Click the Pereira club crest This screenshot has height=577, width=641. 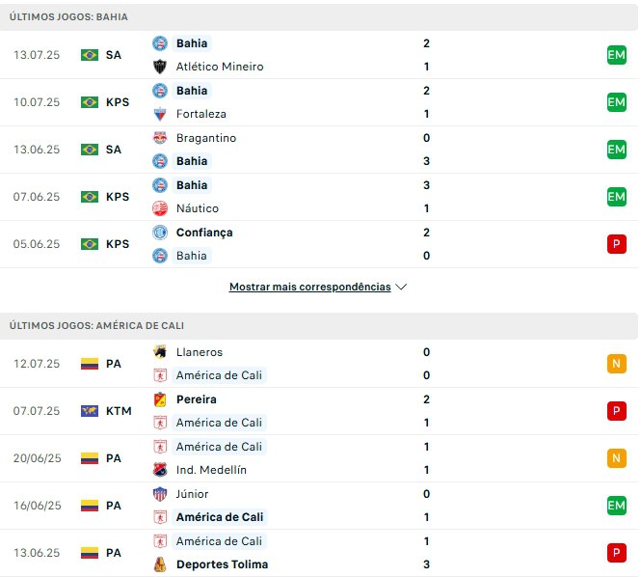tap(160, 399)
